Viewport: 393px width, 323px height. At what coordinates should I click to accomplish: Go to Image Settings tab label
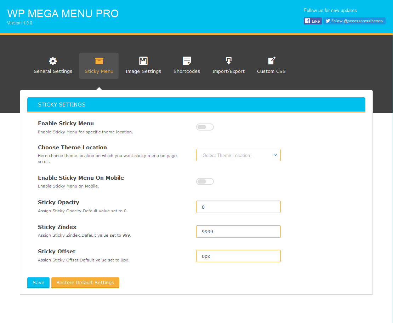(x=143, y=71)
